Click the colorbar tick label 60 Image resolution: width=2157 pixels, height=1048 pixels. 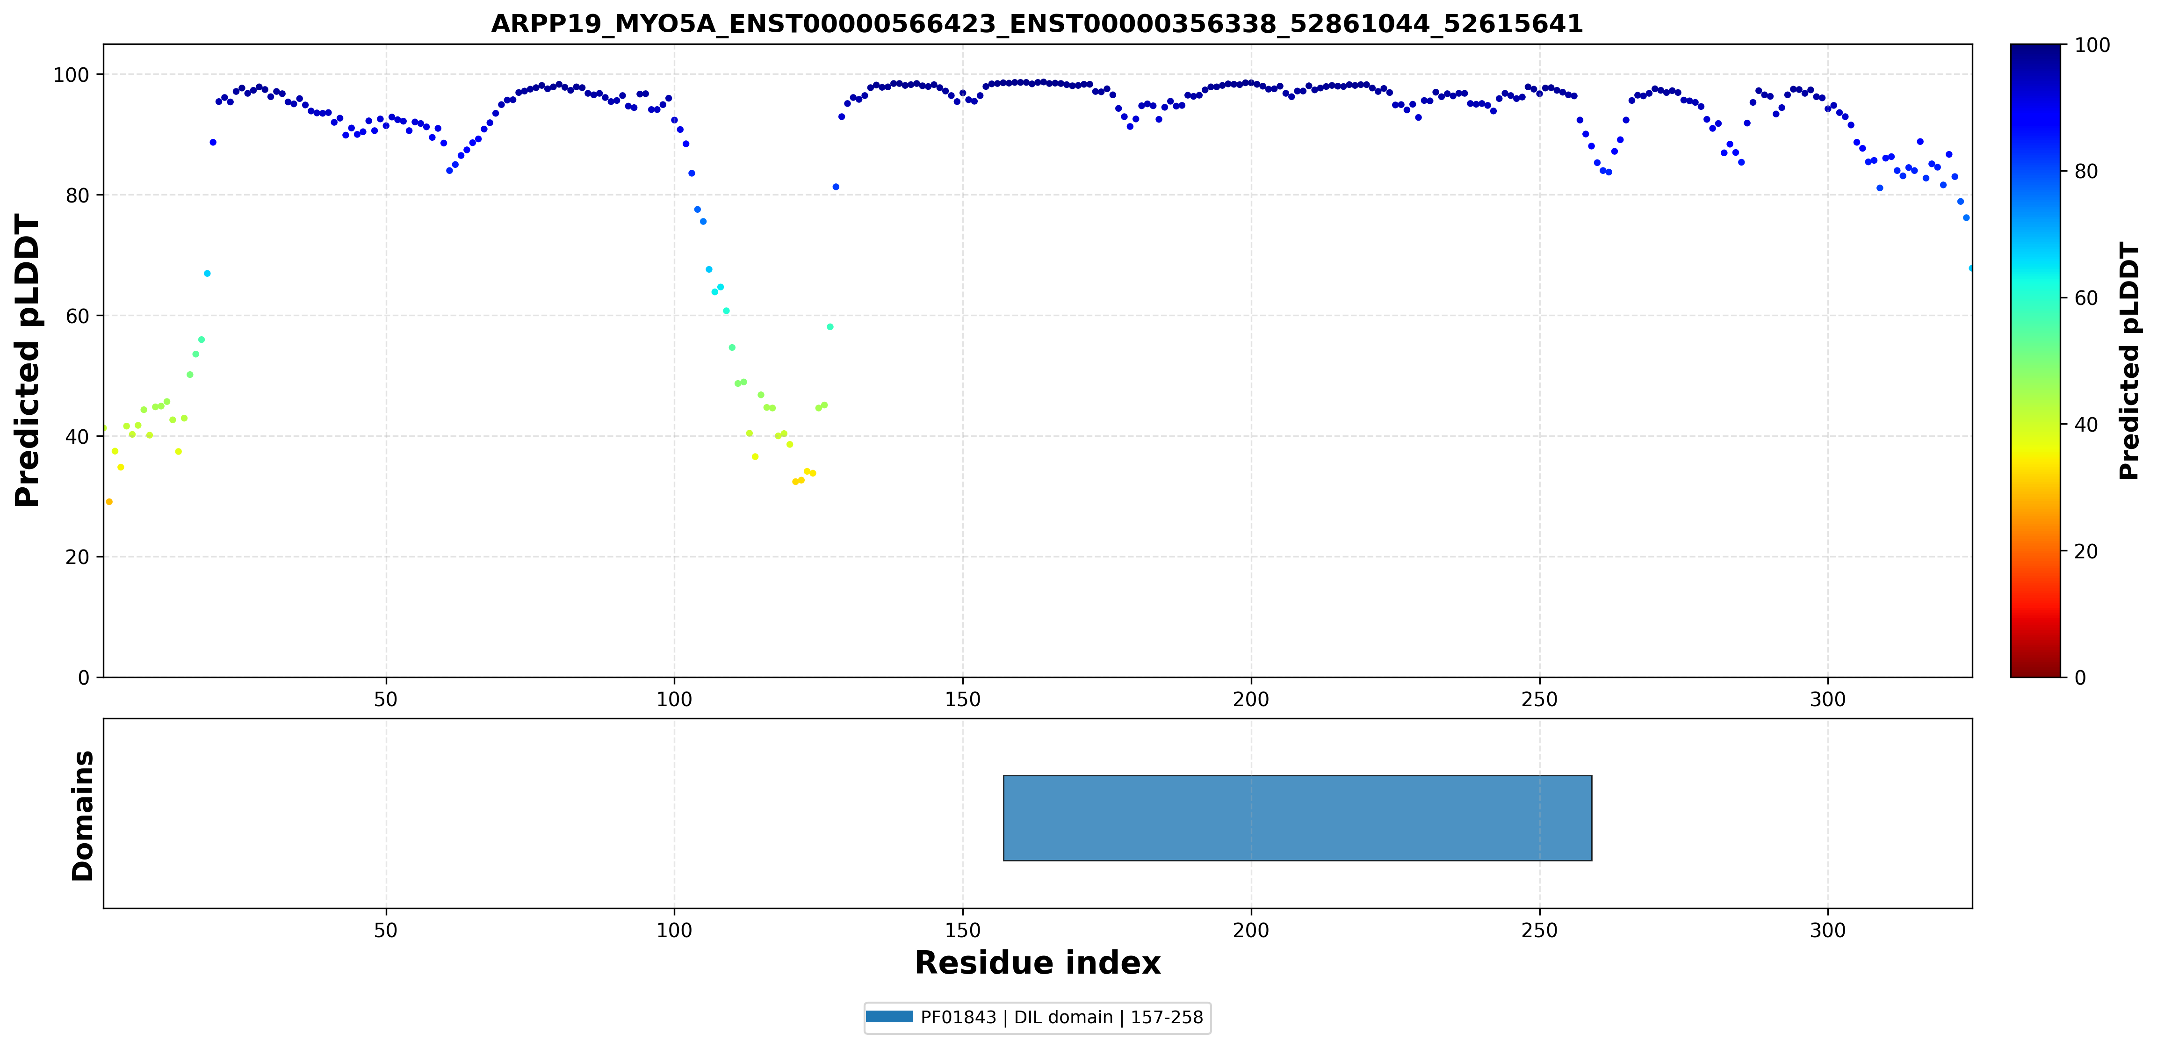point(2085,297)
